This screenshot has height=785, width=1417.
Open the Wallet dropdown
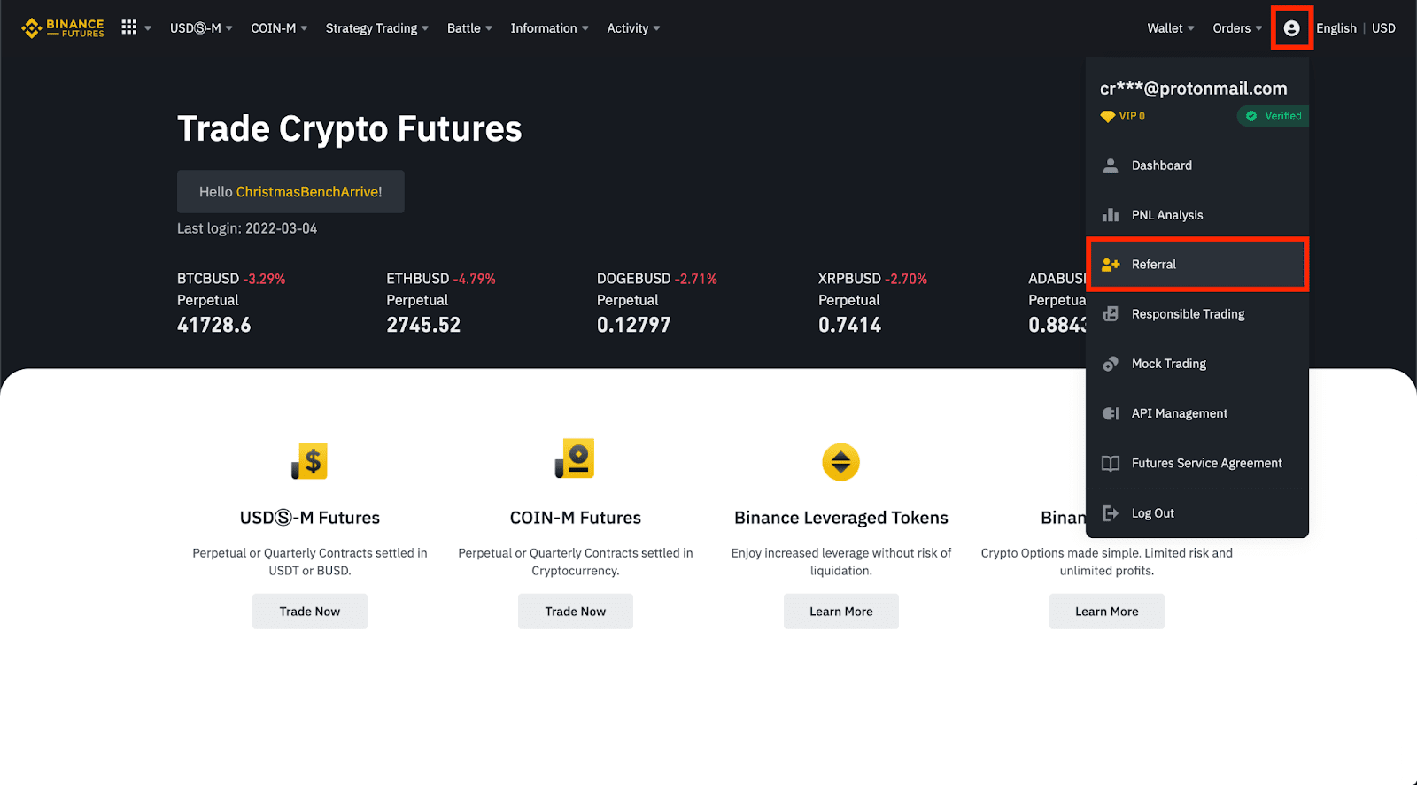[1170, 28]
